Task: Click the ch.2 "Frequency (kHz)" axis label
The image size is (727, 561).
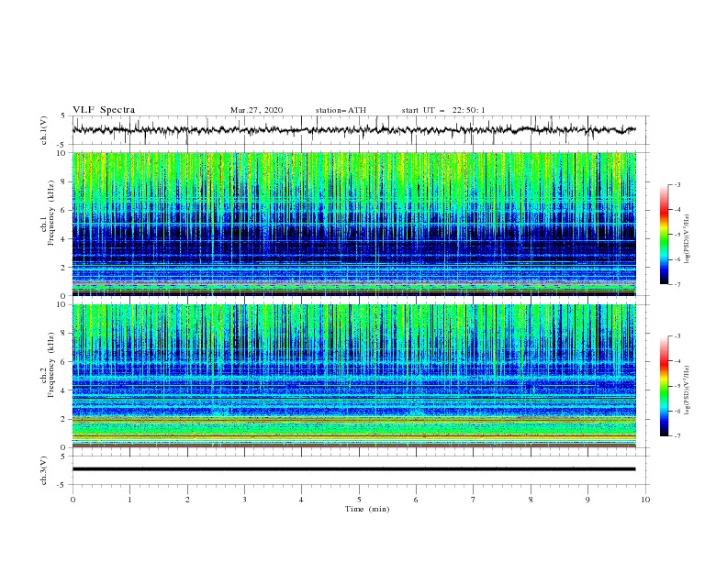Action: [x=50, y=365]
